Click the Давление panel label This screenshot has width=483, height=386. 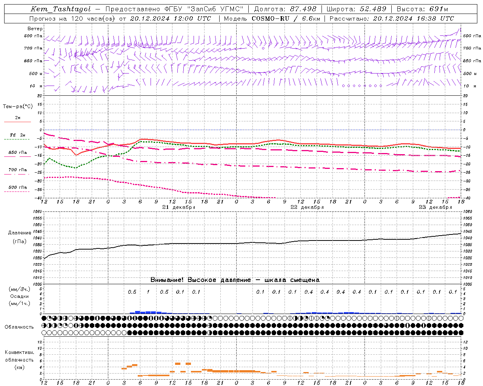click(20, 233)
